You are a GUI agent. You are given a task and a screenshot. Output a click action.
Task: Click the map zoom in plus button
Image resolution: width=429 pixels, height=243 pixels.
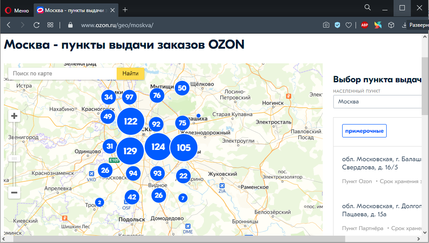(x=14, y=116)
